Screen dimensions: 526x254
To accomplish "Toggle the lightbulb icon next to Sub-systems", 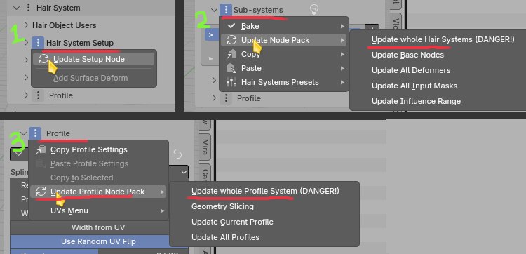I will point(314,10).
